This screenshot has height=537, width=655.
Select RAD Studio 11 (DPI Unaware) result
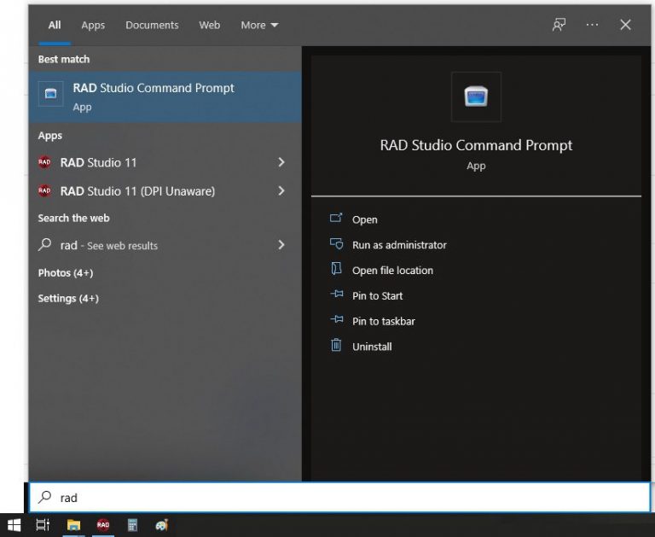point(165,191)
